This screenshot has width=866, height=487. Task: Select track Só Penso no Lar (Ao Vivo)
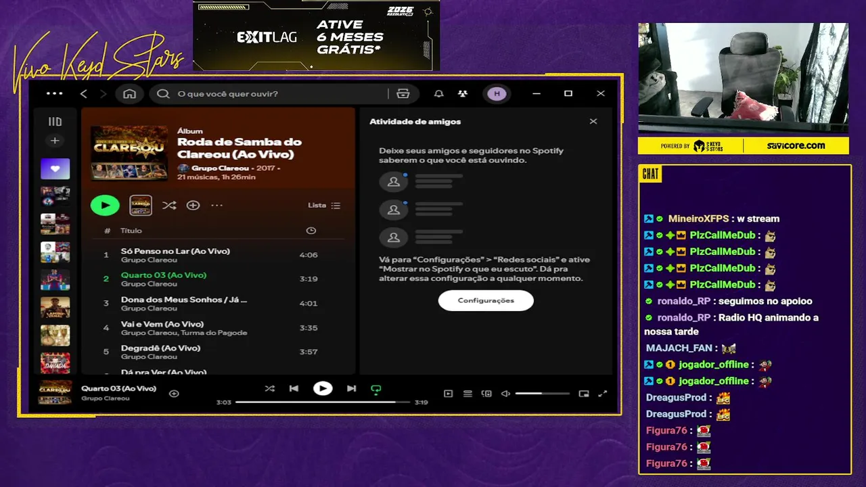219,255
